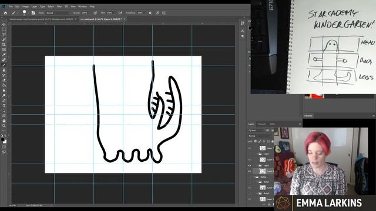Select the Brush tool in the left toolbar
Viewport: 376px width, 211px height.
(4, 65)
